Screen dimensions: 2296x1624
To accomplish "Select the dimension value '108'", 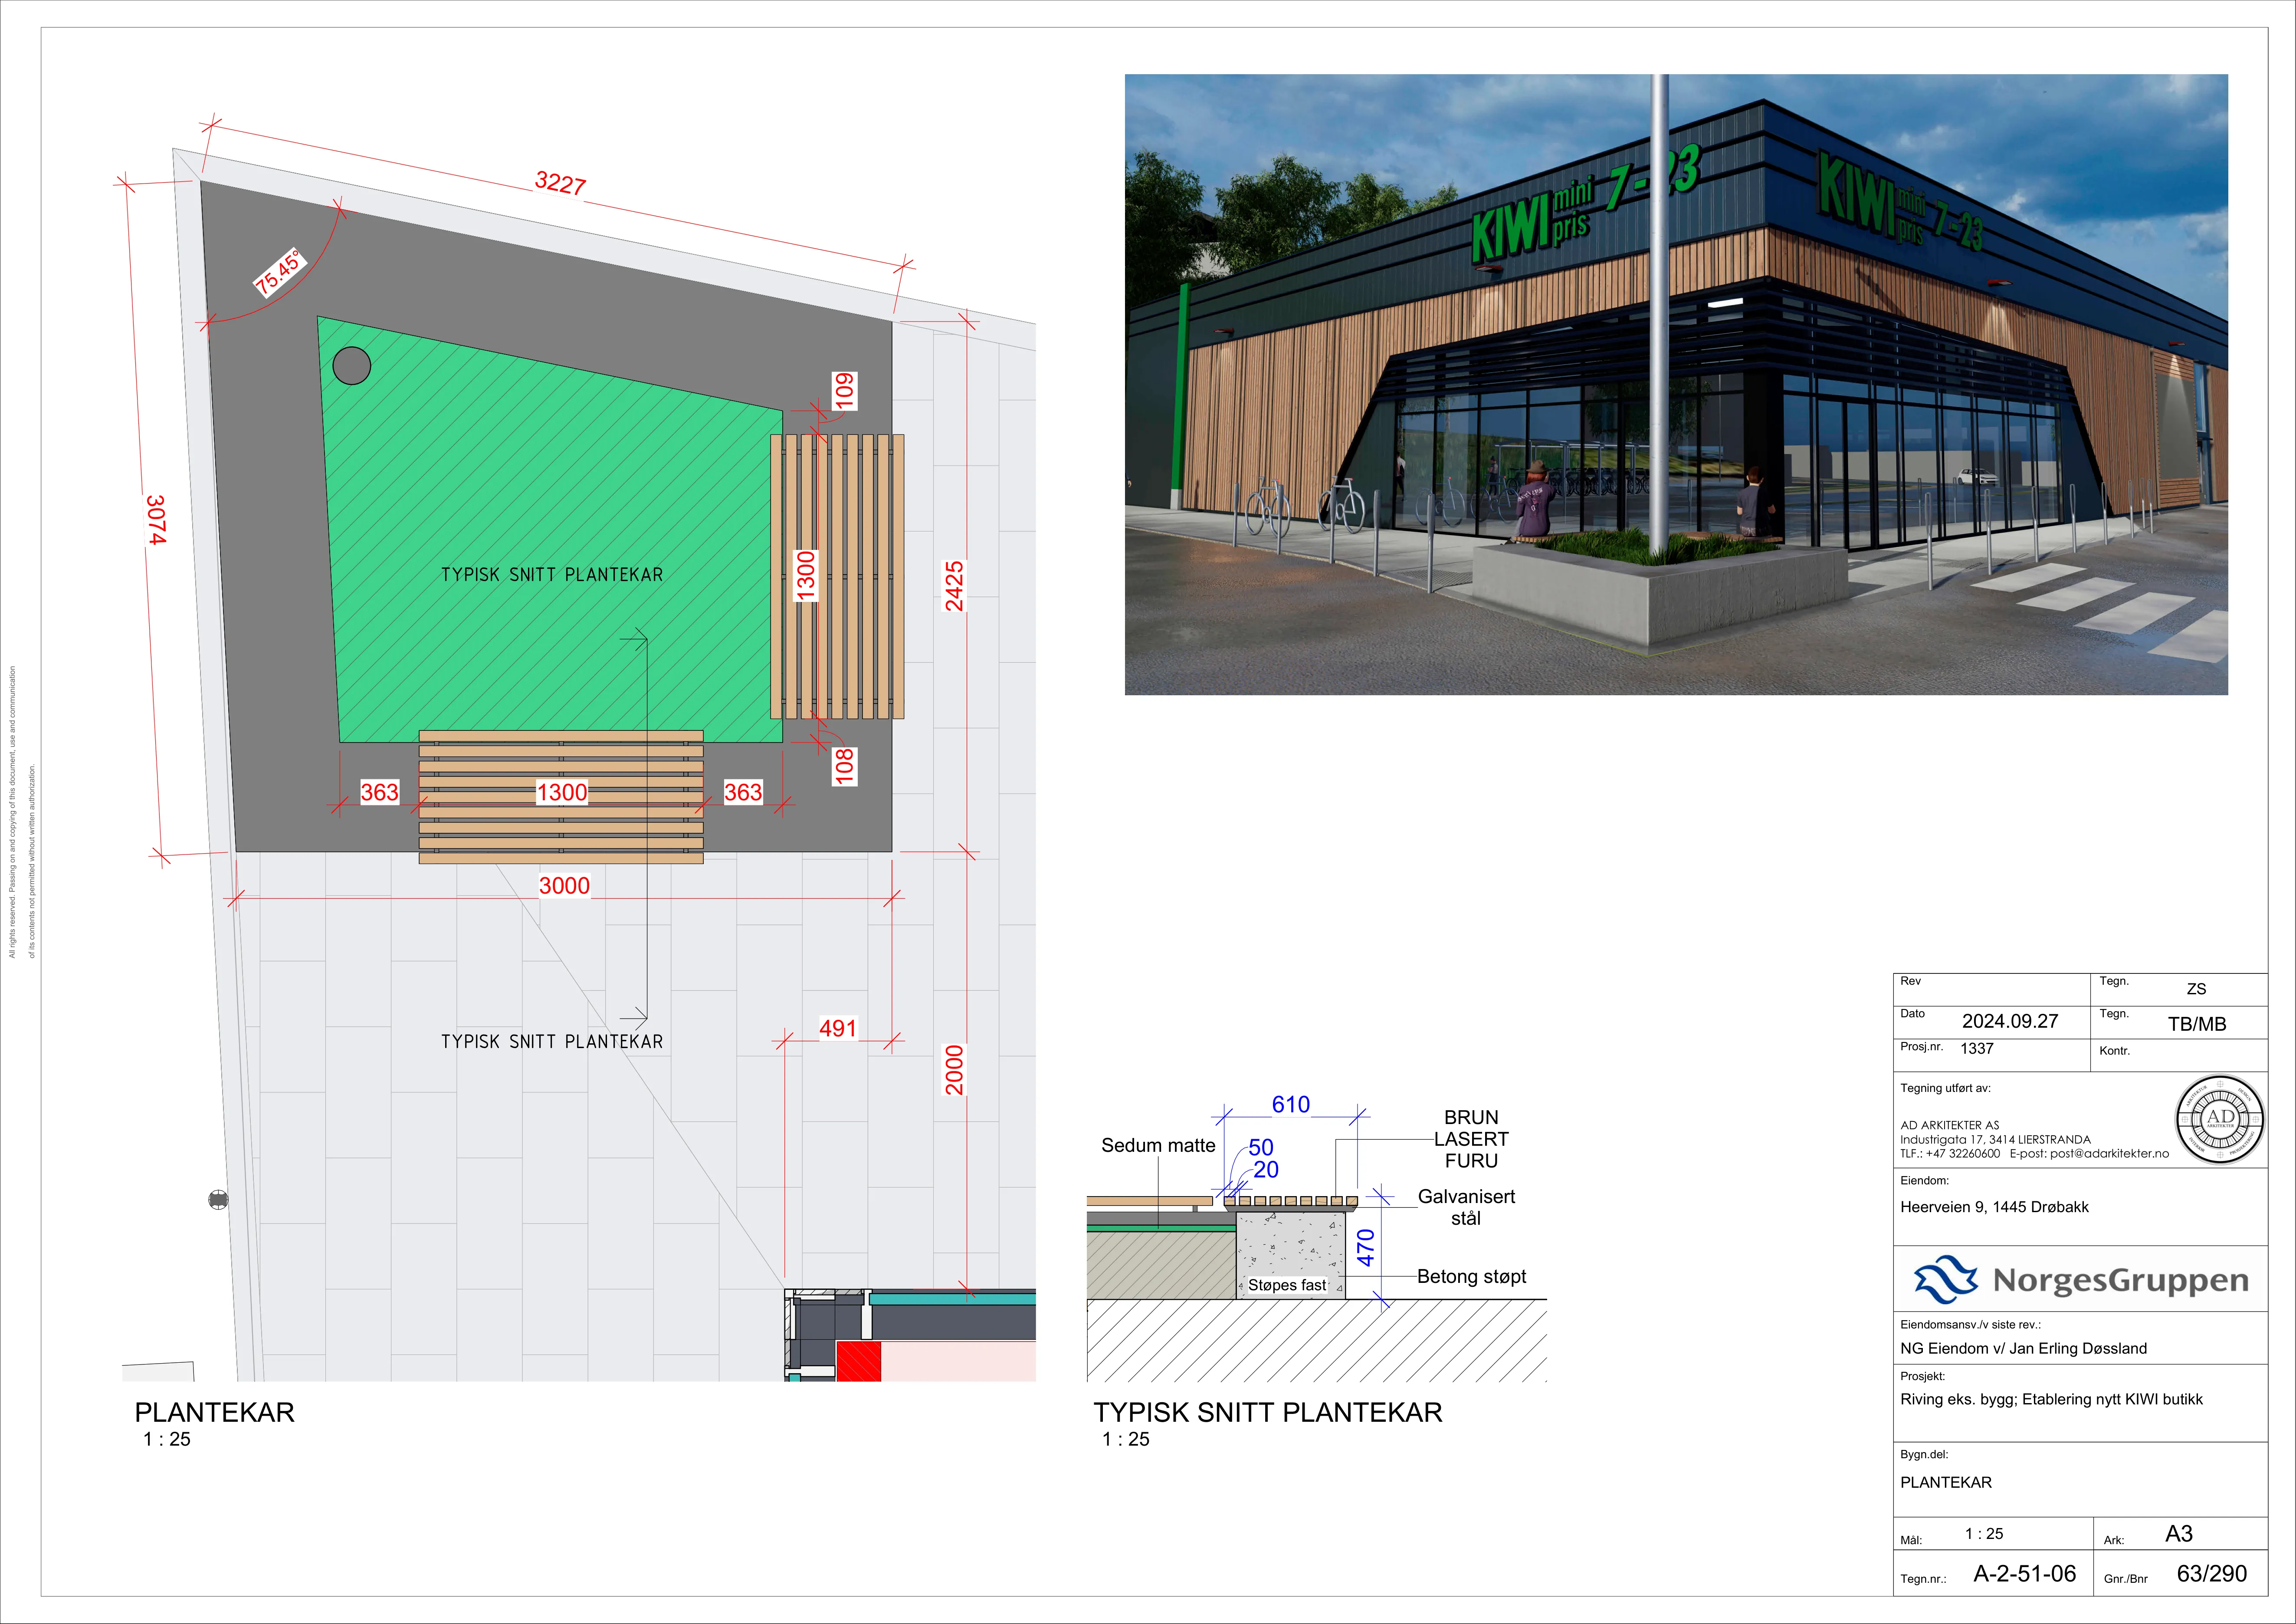I will click(x=845, y=766).
